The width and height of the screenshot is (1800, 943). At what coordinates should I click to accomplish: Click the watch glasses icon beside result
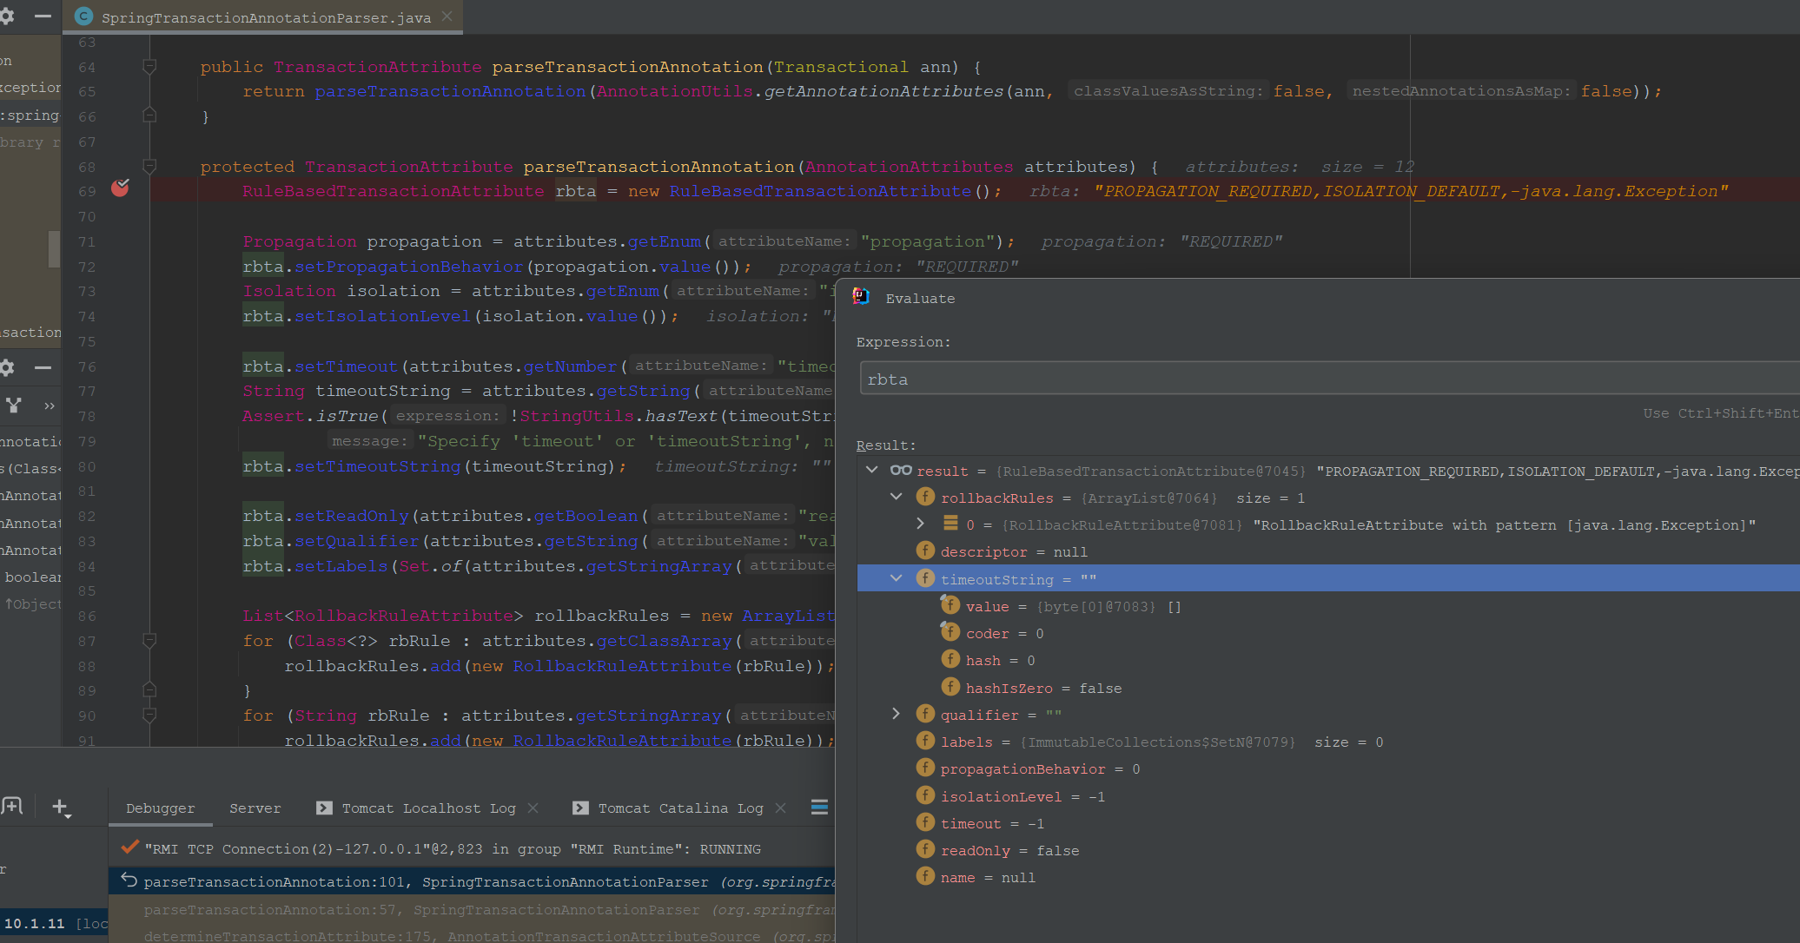click(901, 471)
